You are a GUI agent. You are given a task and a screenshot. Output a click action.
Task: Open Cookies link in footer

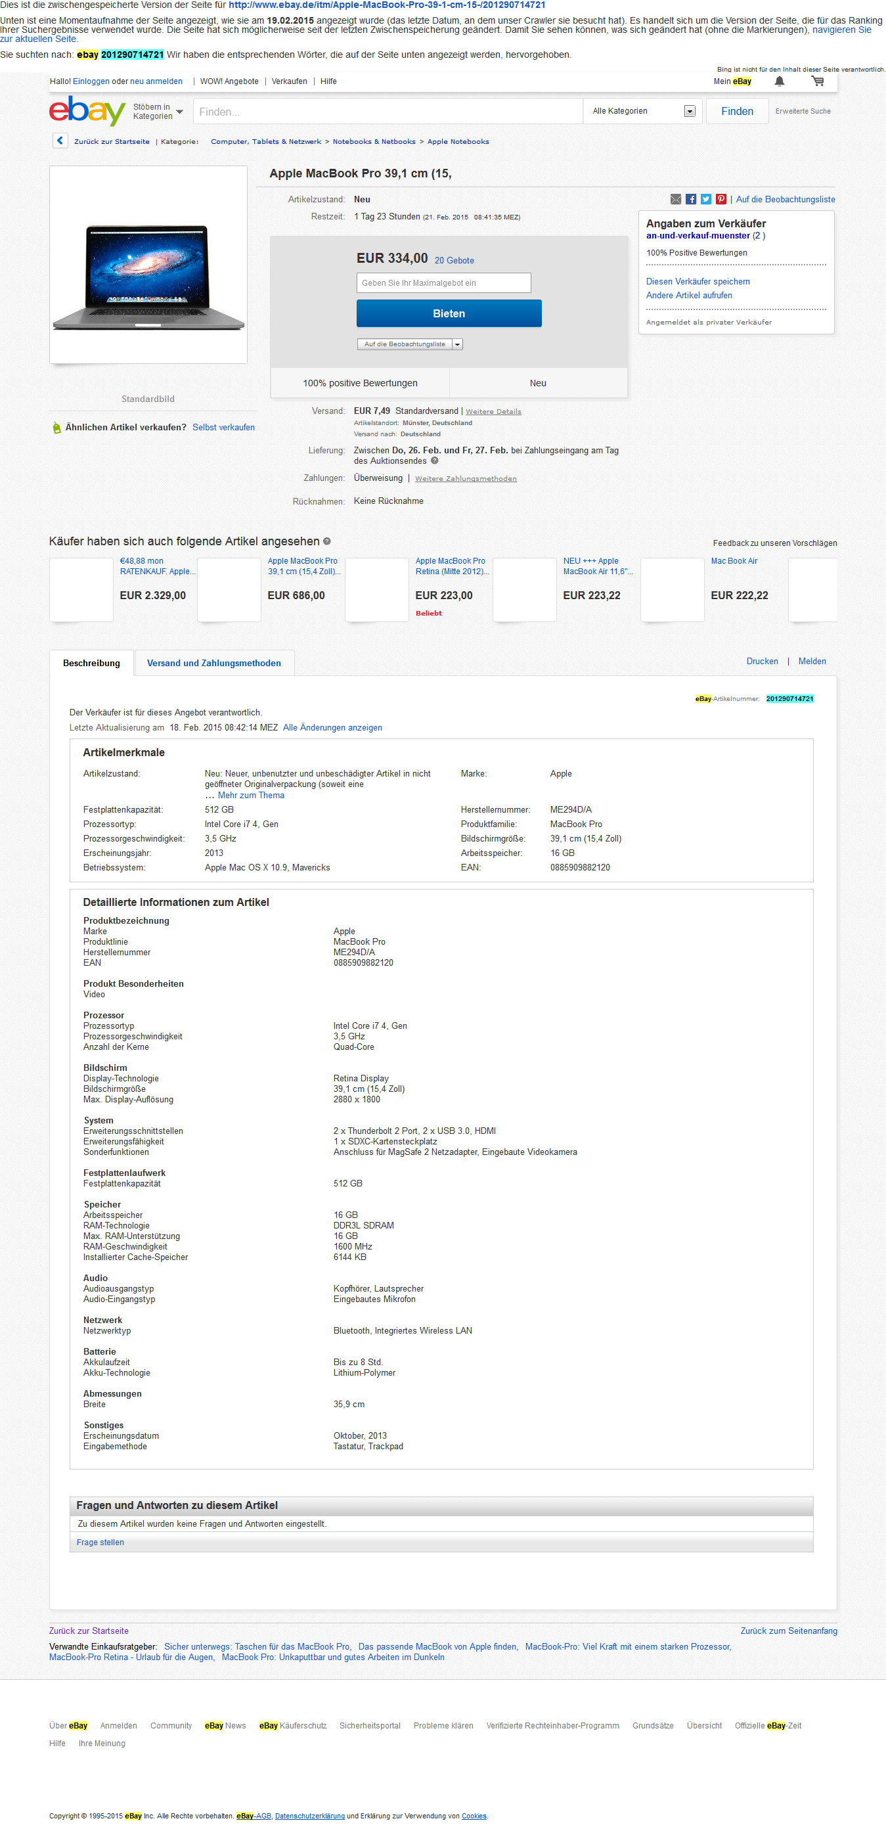pos(474,1816)
